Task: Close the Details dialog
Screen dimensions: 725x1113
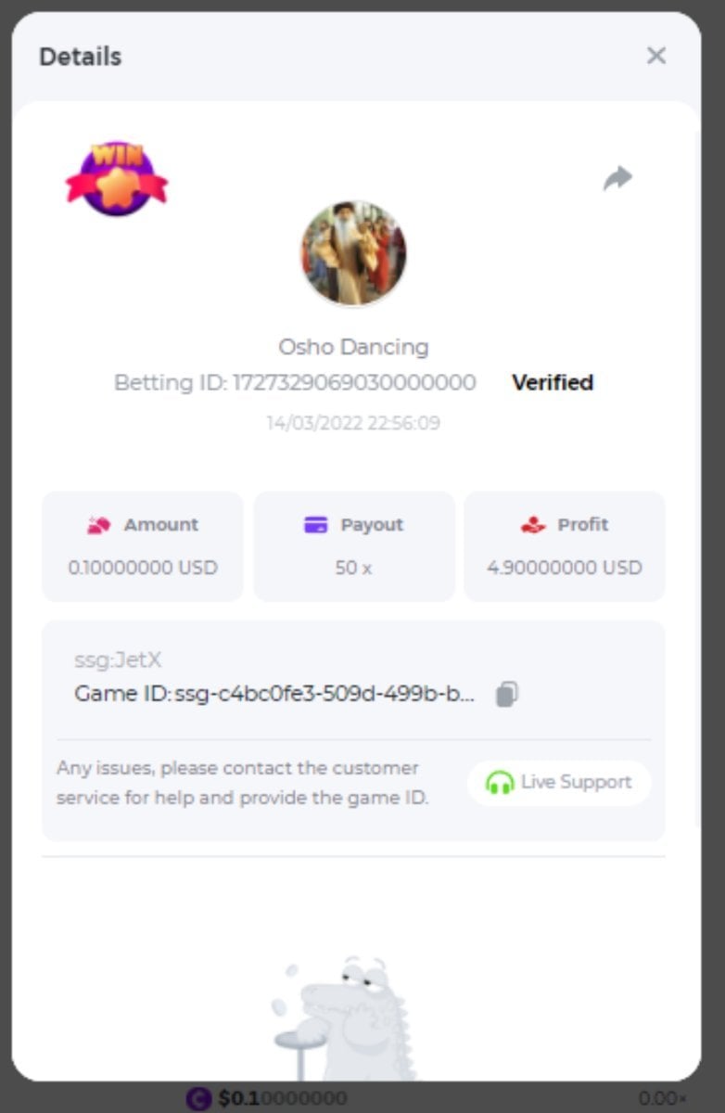Action: 656,56
